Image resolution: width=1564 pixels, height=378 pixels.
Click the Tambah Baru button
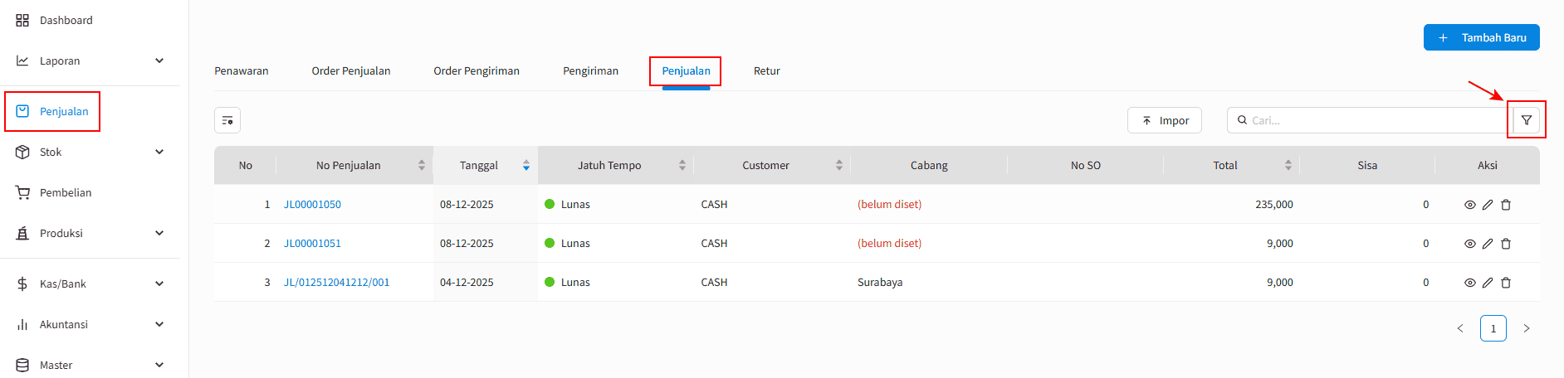(1481, 37)
